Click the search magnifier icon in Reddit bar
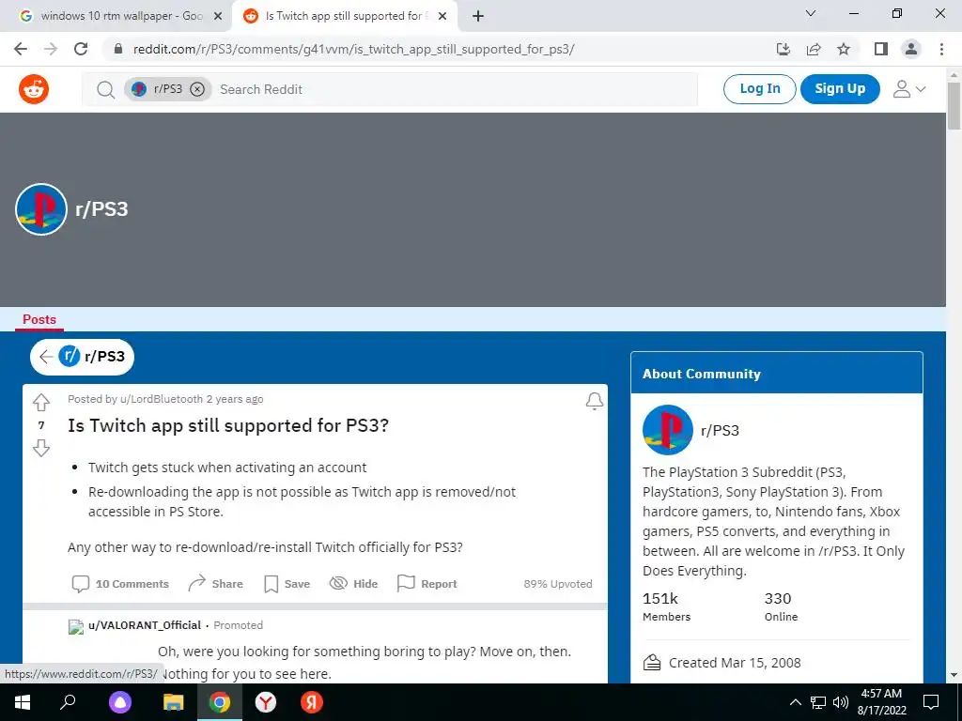The image size is (962, 721). 105,89
